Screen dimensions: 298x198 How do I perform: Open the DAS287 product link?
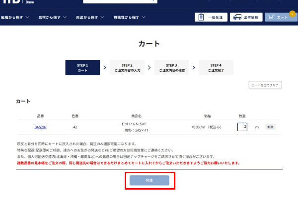[40, 127]
